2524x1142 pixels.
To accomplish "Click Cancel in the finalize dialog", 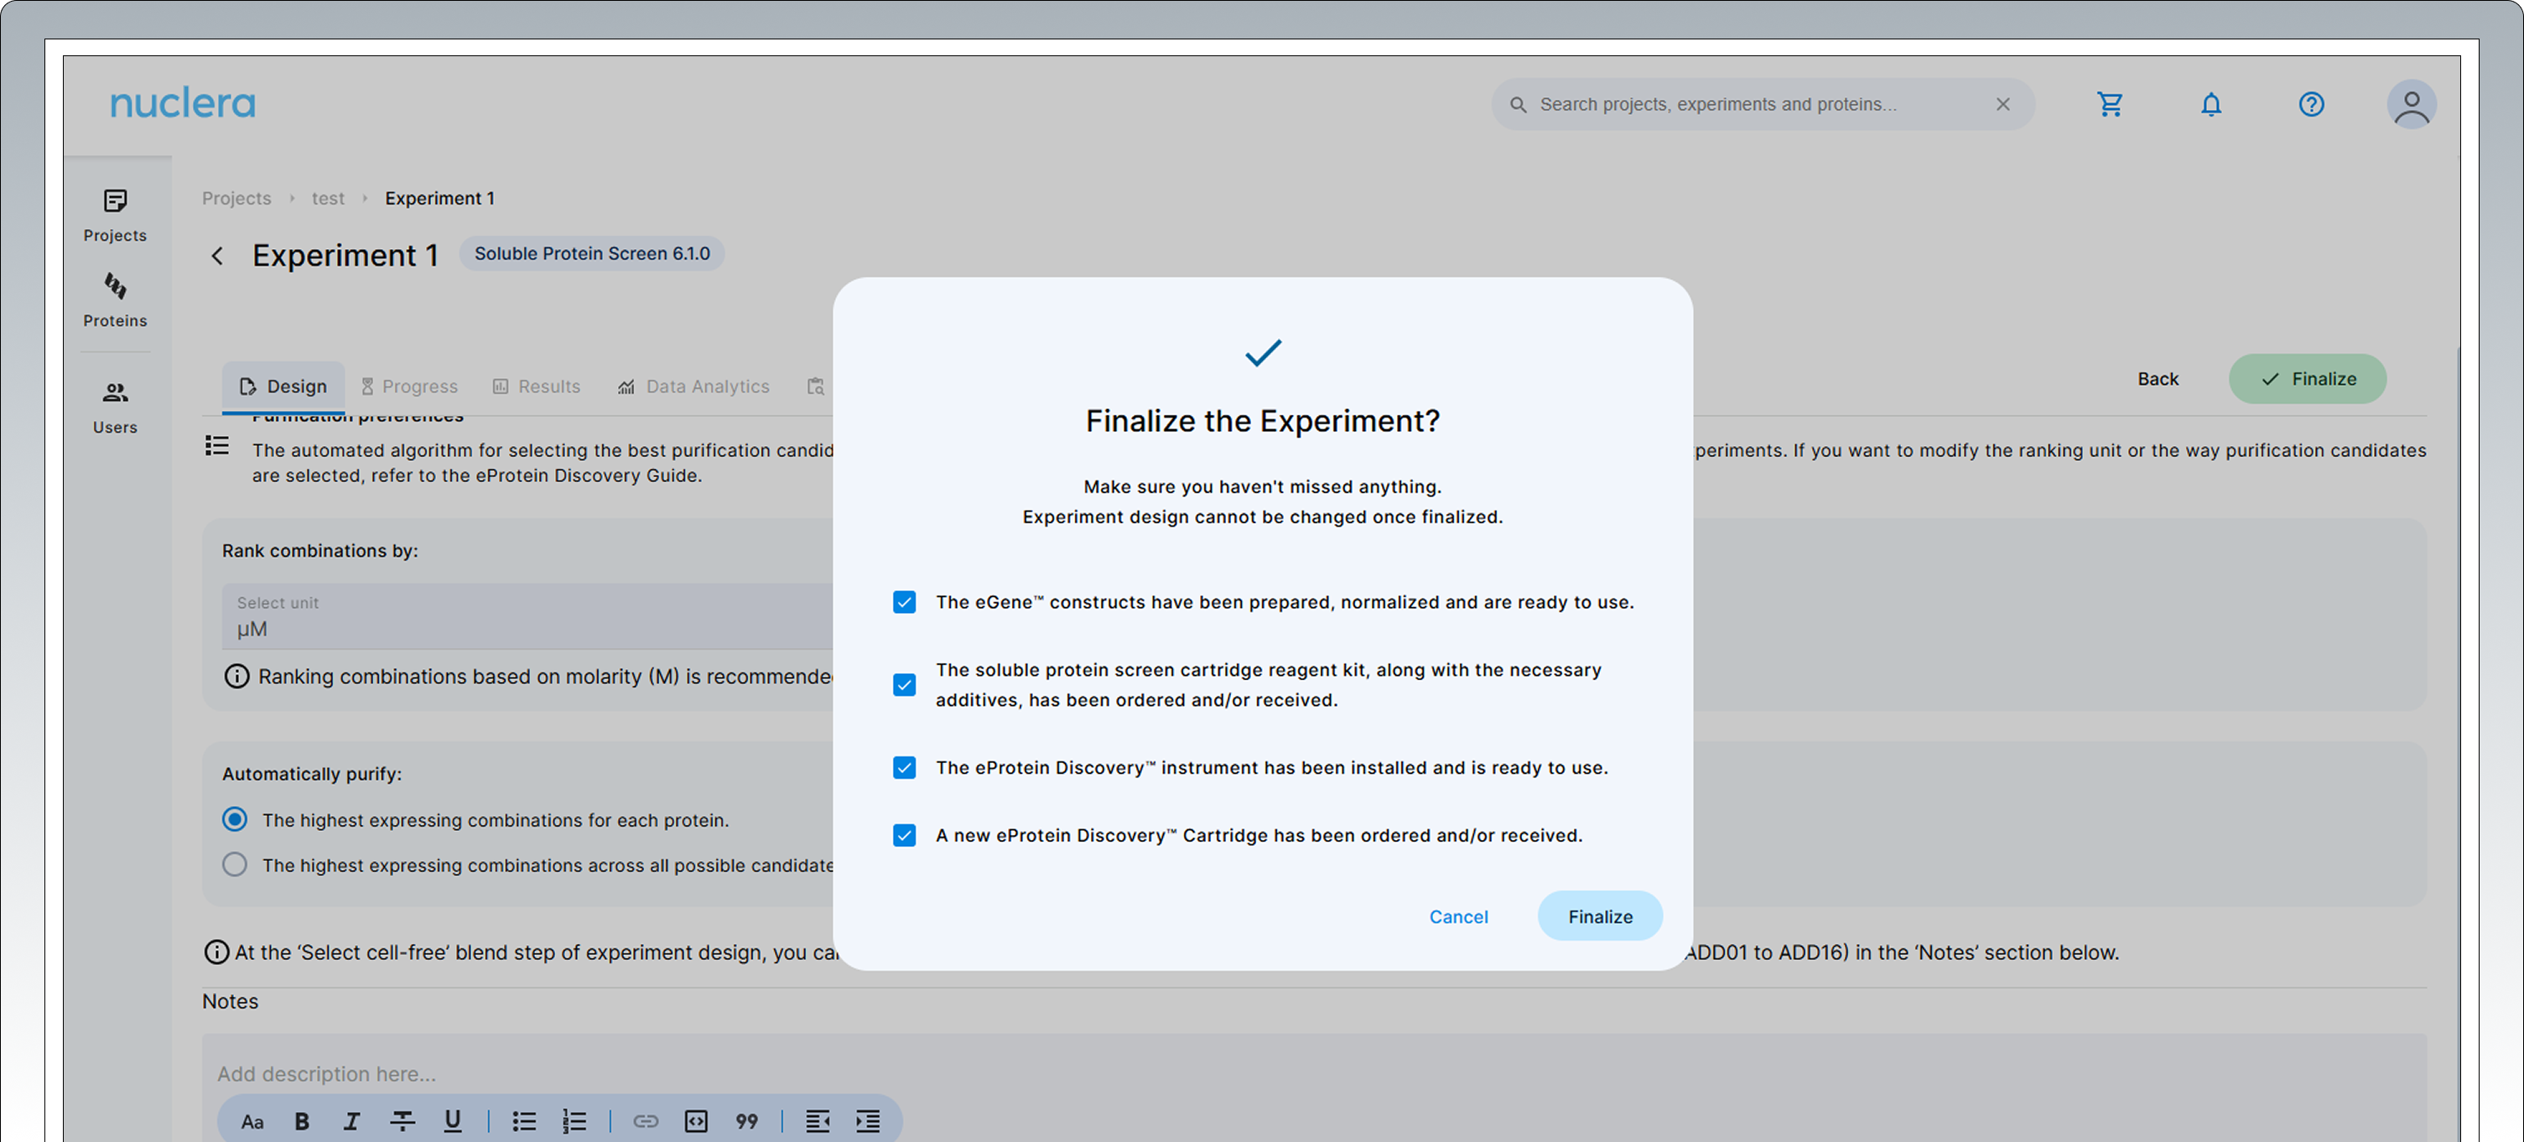I will coord(1458,916).
